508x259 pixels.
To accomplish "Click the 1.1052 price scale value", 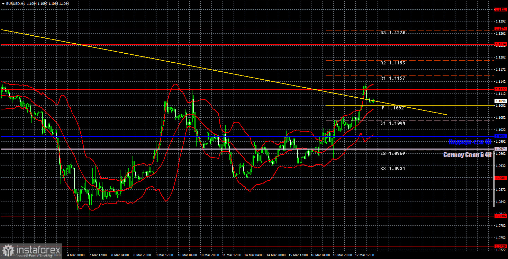I will pos(500,118).
